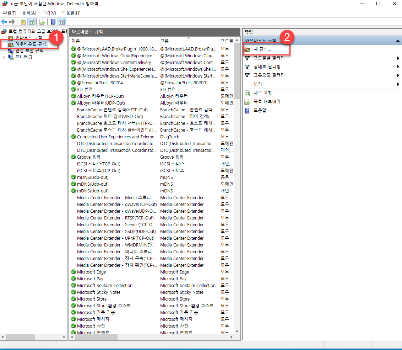Click enabled icon beside AllJoyn 라우터(TCP-Out)
Viewport: 402px width, 350px height.
point(73,96)
